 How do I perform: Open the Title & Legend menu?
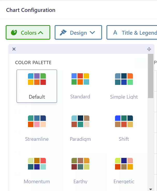[x=135, y=33]
